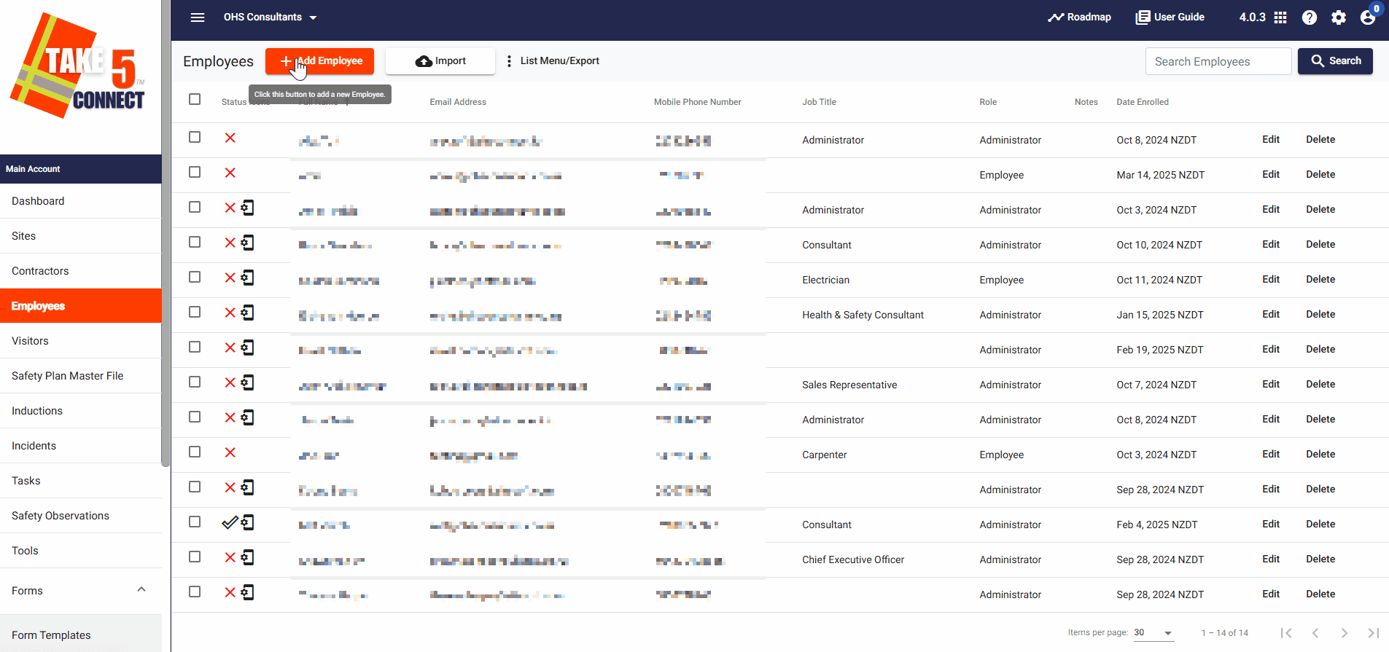Sort by Job Title column header

[x=819, y=102]
